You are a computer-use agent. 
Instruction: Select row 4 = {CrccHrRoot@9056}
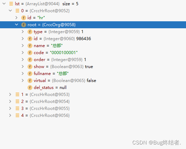pos(93,116)
